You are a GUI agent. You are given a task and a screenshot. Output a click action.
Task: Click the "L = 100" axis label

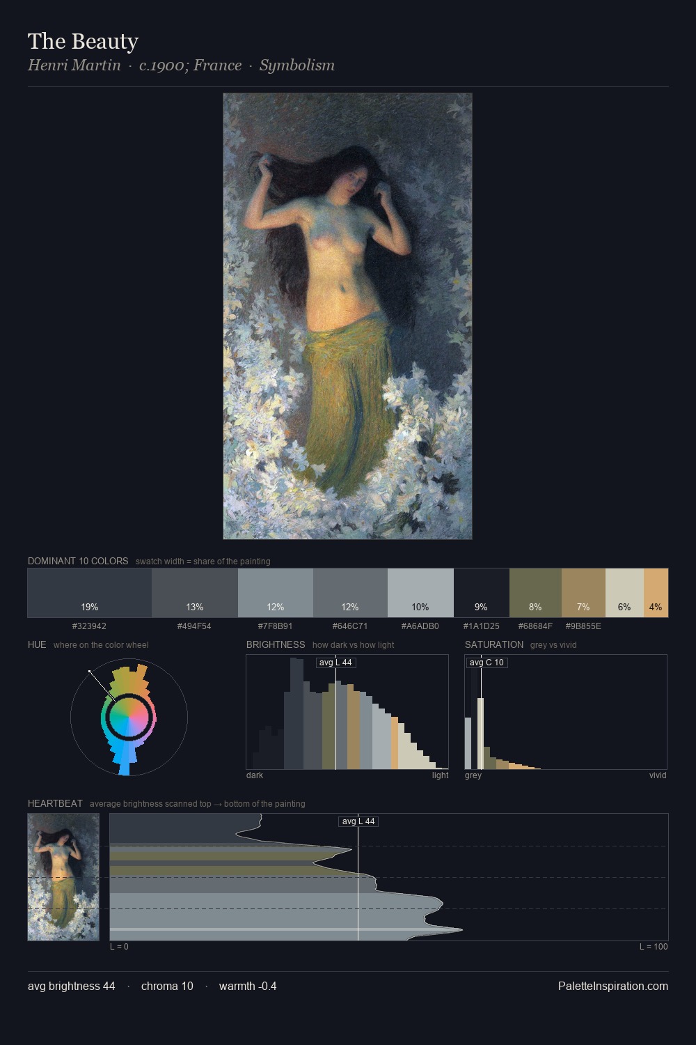[654, 947]
